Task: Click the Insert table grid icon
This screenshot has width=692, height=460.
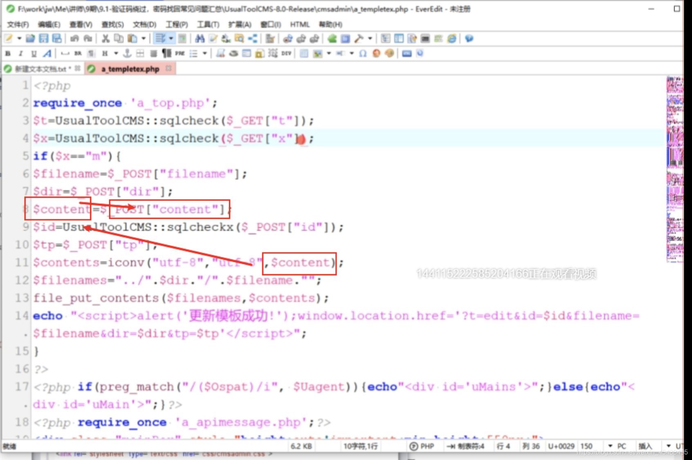Action: 140,53
